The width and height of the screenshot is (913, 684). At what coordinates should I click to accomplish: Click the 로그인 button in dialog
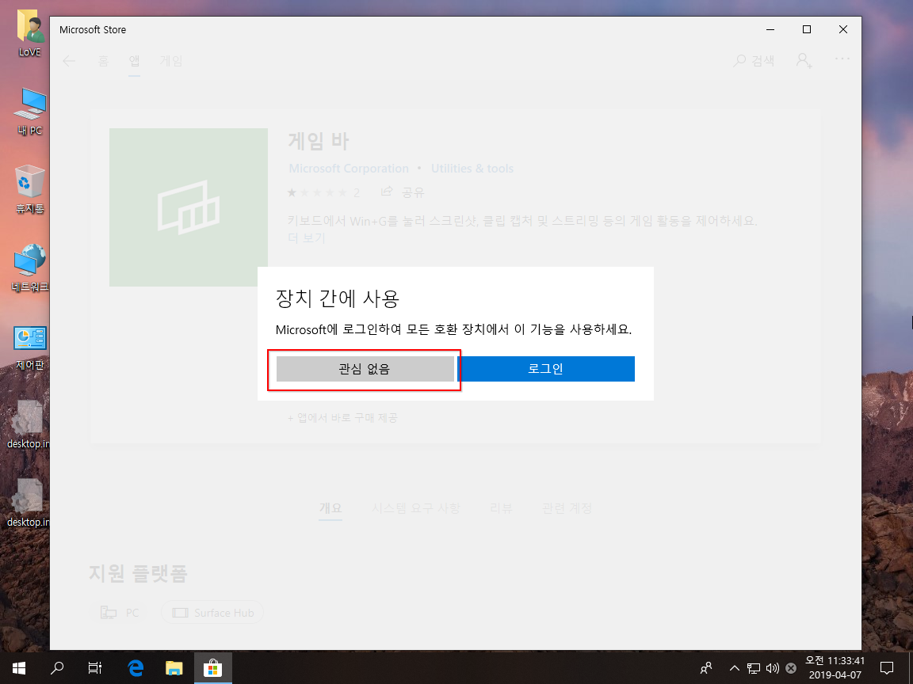545,369
